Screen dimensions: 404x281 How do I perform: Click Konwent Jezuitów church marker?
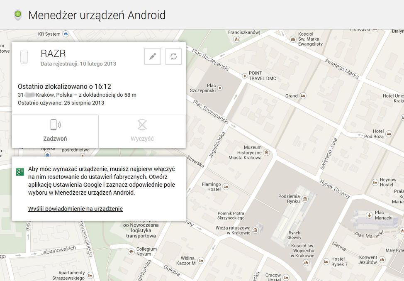(382, 259)
